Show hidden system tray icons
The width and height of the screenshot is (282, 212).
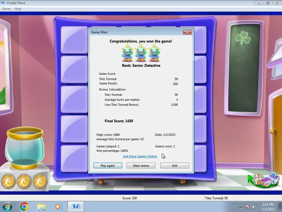coord(234,207)
